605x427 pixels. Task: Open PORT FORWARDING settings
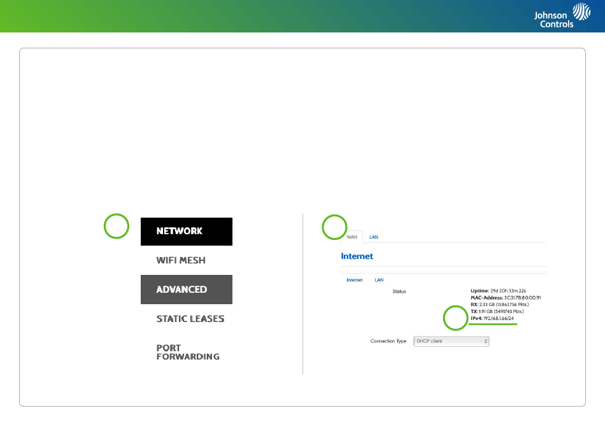(x=187, y=353)
